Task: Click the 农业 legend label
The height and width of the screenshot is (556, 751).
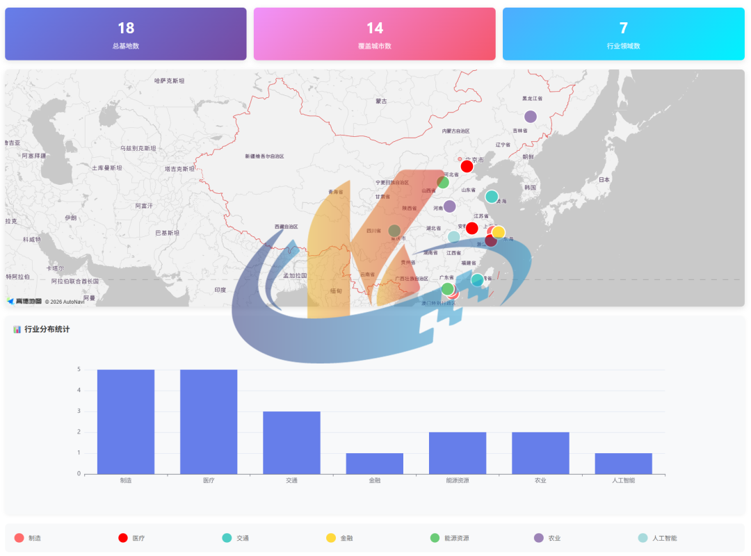Action: point(554,538)
